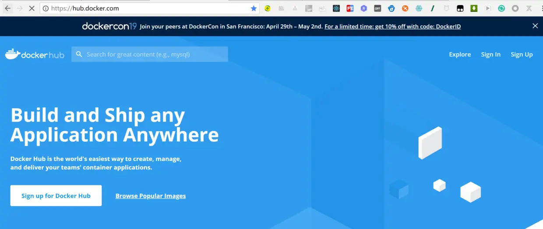Click the yellow-green circular extension icon

click(x=268, y=8)
